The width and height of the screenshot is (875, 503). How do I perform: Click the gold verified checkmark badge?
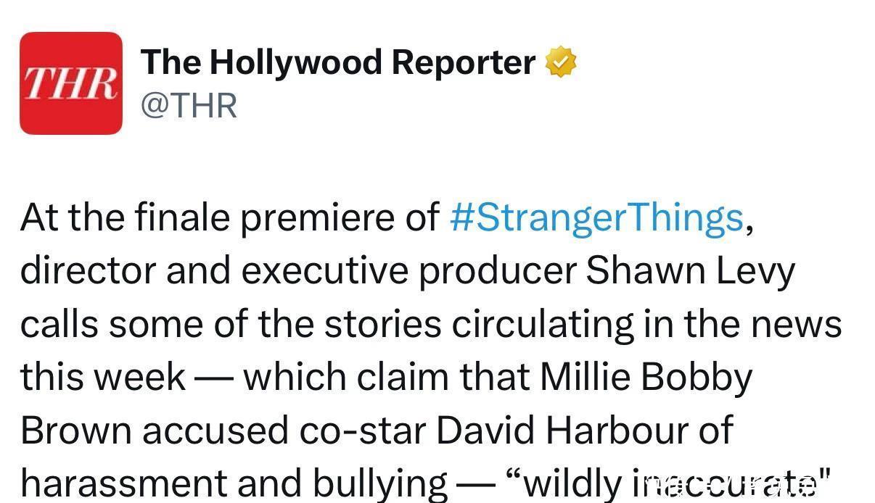[x=561, y=62]
